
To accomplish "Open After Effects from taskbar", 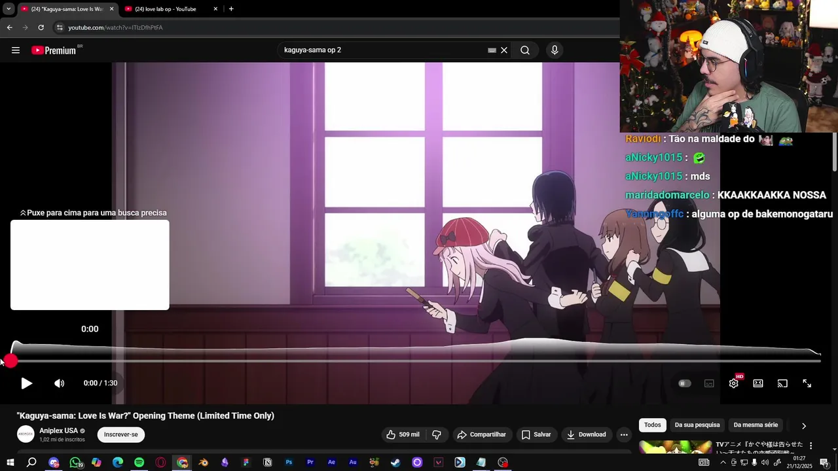I will (331, 462).
